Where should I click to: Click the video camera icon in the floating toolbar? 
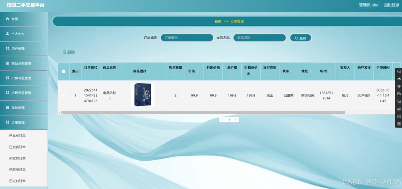(399, 94)
